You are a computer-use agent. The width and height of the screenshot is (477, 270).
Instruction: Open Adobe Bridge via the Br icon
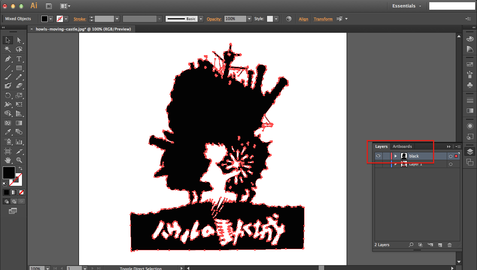point(49,6)
